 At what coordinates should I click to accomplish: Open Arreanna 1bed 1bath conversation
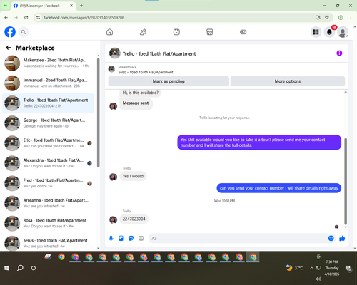pyautogui.click(x=48, y=203)
